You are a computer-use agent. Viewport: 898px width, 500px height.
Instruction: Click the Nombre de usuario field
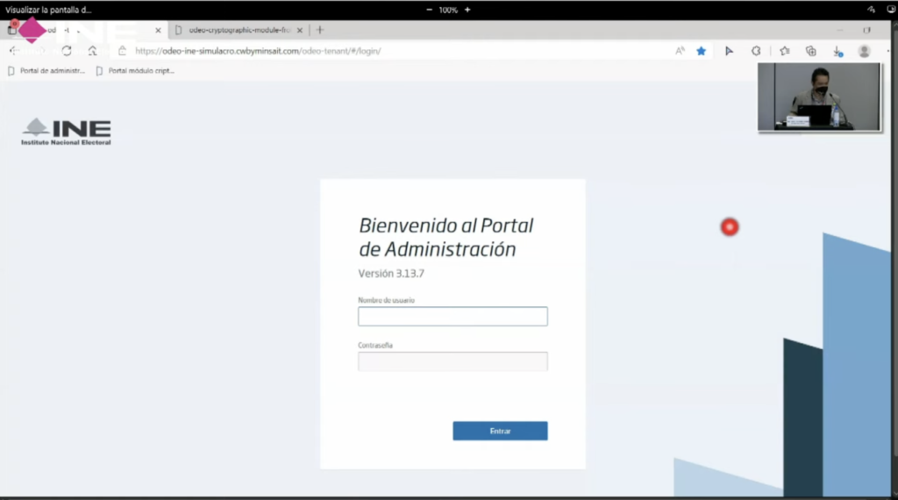point(453,317)
